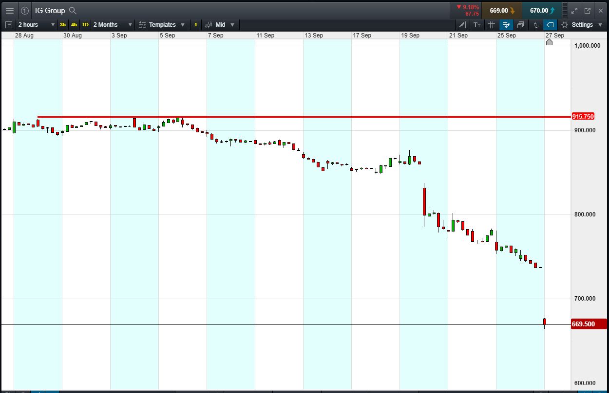Expand the chart to full size
Viewport: 609px width, 393px height.
pyautogui.click(x=574, y=10)
